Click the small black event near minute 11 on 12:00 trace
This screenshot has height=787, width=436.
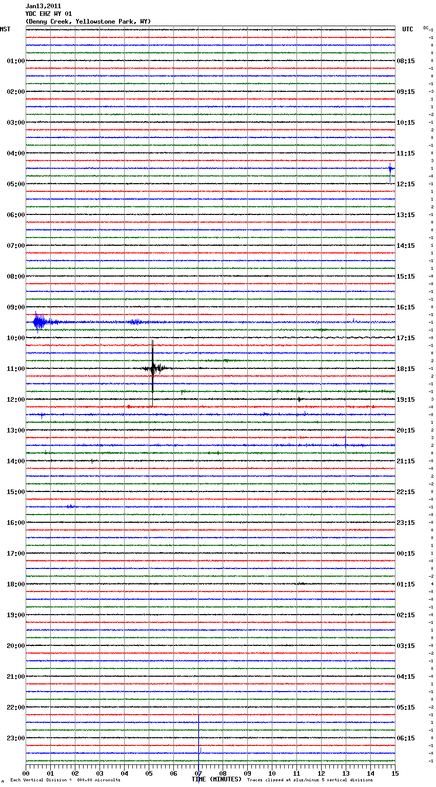(x=299, y=399)
